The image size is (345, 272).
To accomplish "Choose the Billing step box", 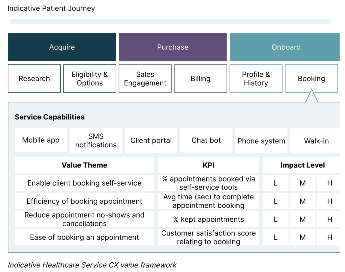I will [200, 78].
